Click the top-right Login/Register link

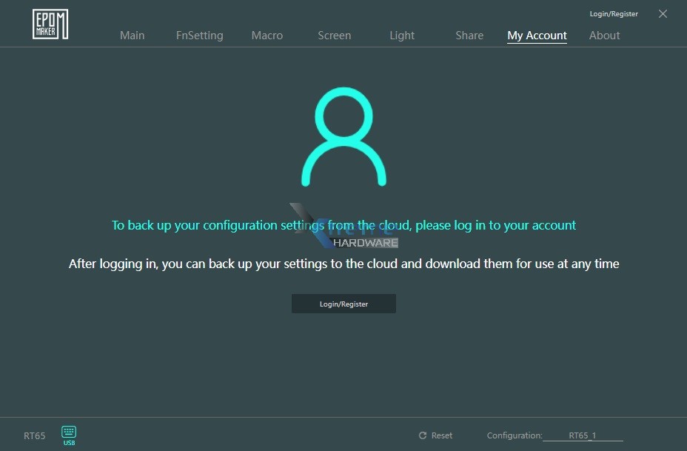click(x=613, y=14)
